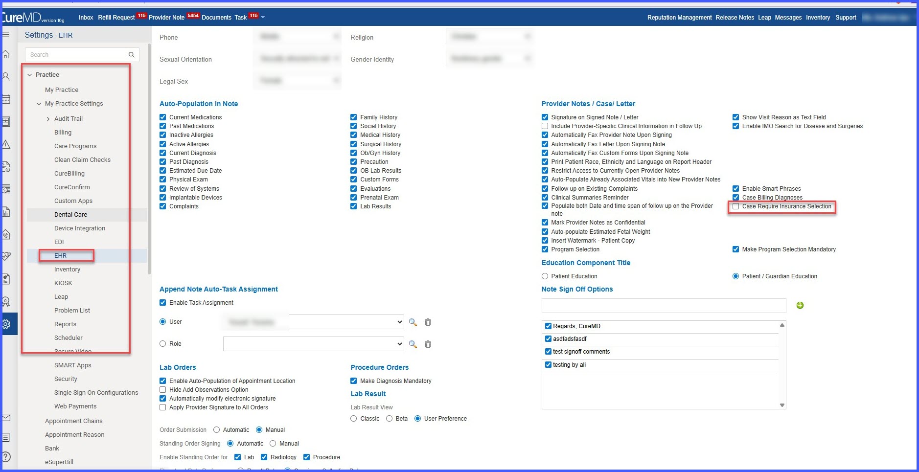
Task: Uncheck 'test signoff comments' option
Action: coord(548,352)
